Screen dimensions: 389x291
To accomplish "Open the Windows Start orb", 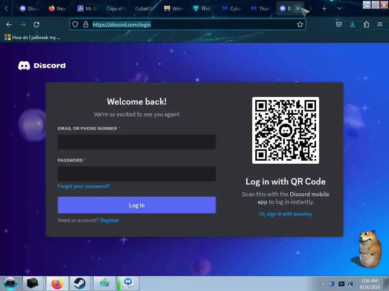I will pyautogui.click(x=10, y=283).
